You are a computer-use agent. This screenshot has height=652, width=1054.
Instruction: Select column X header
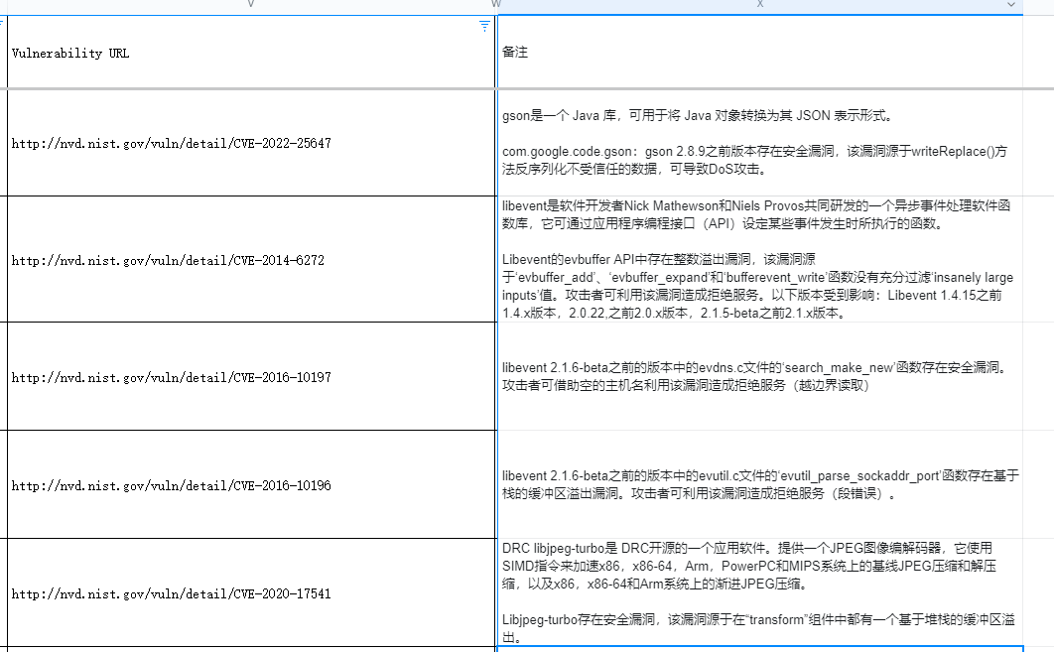click(x=759, y=5)
